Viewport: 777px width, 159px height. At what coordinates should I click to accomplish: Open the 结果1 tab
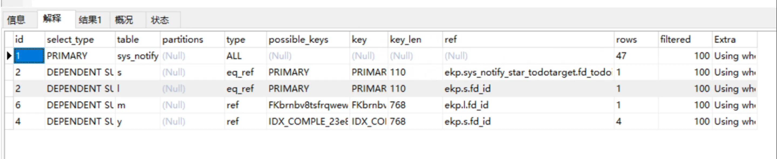coord(90,20)
